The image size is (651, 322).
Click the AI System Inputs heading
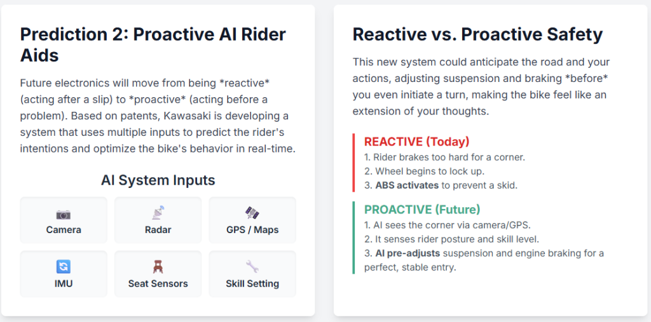[x=158, y=180]
